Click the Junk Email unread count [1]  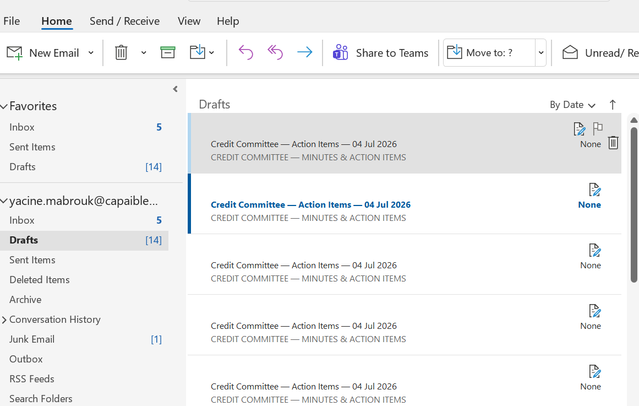156,339
